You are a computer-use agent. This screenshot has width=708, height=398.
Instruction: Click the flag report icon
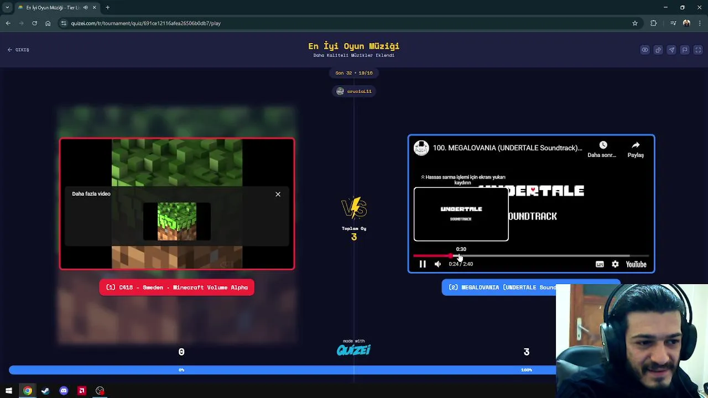click(685, 50)
